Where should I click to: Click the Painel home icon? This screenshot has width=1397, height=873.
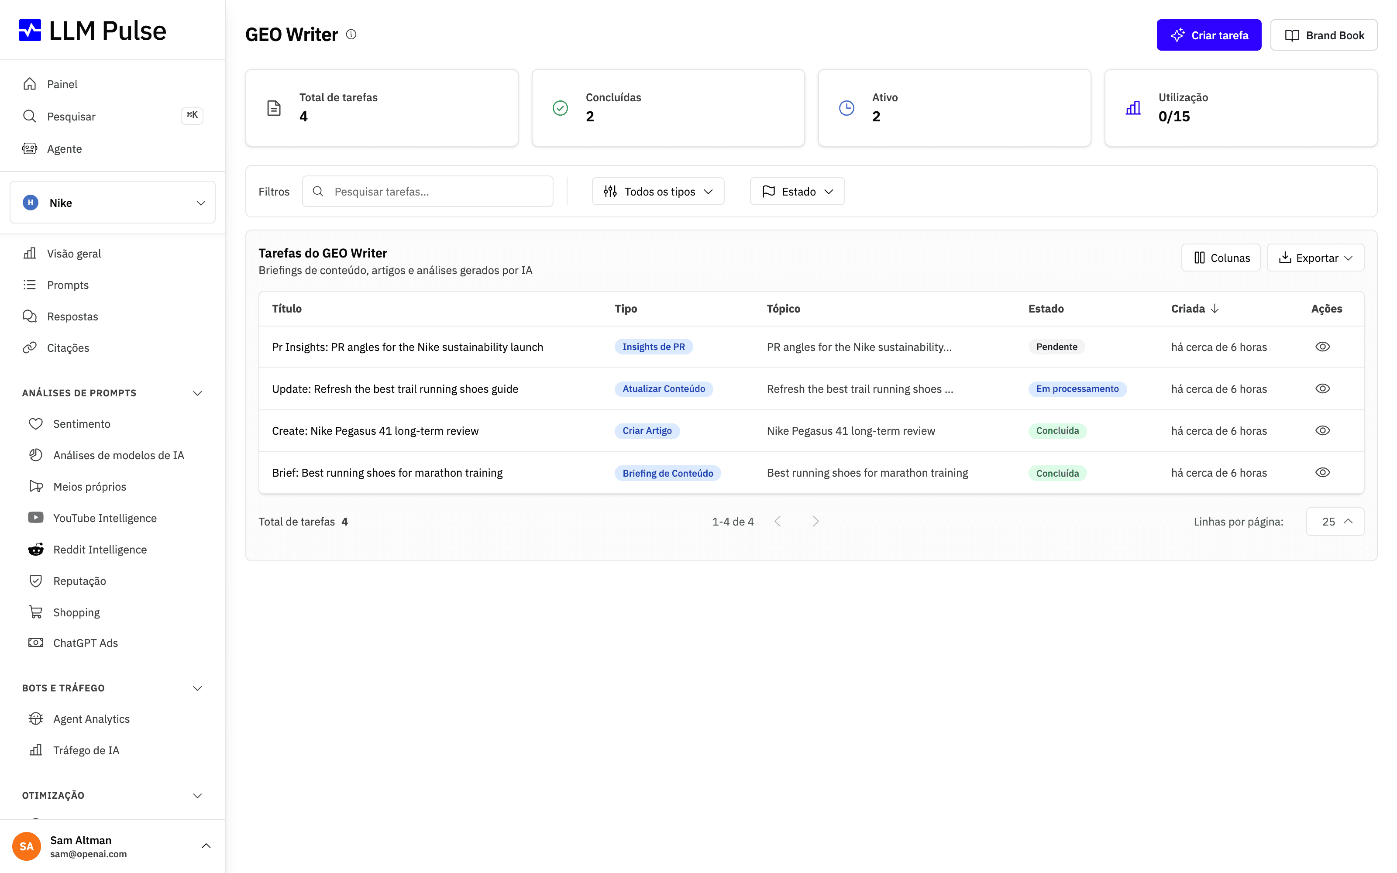[x=29, y=84]
